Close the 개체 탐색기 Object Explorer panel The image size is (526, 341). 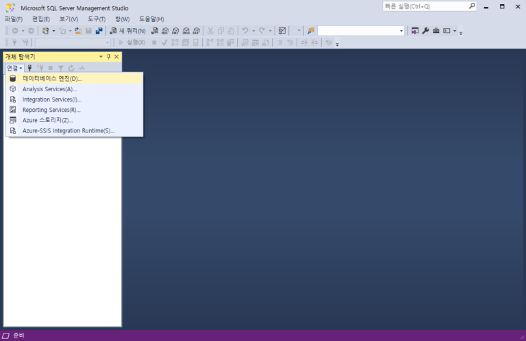(116, 57)
